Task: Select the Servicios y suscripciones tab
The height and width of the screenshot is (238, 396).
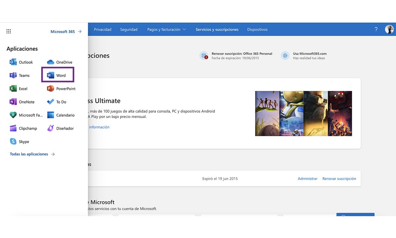Action: 217,29
